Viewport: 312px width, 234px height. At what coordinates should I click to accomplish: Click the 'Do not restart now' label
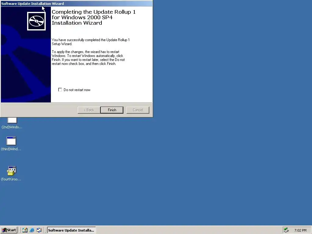77,90
